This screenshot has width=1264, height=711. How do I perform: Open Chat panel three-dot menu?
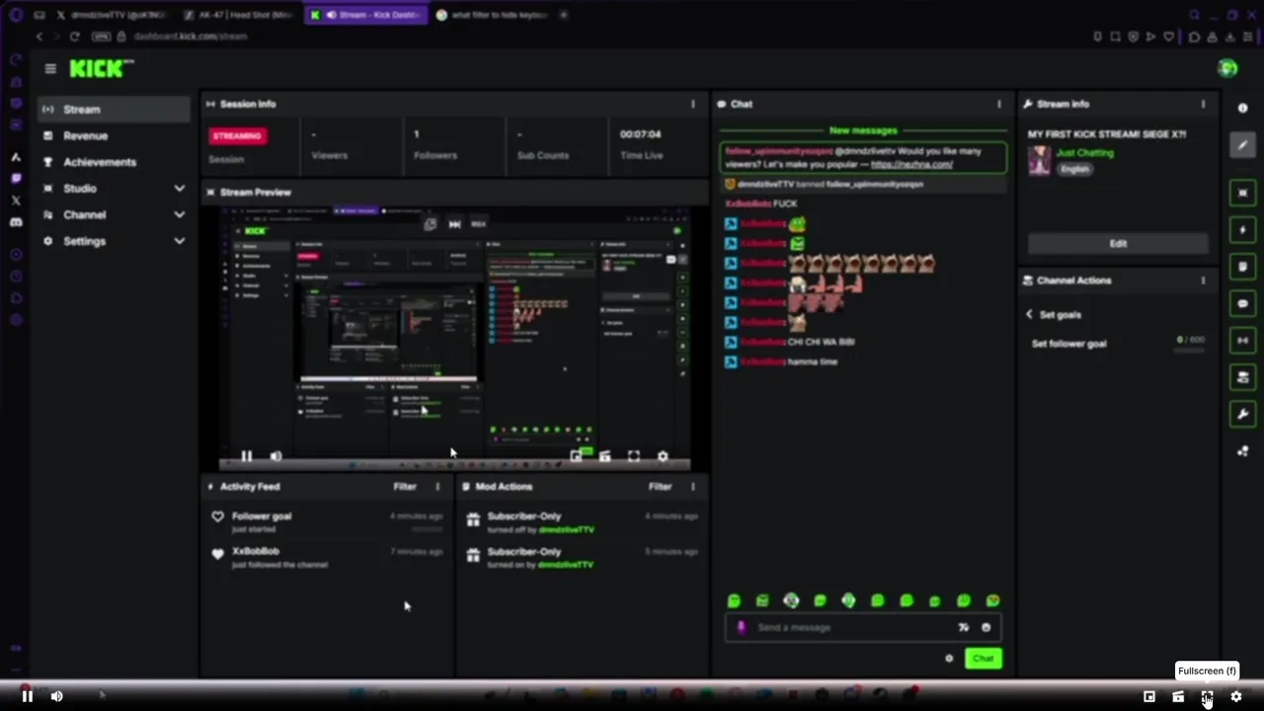tap(998, 104)
